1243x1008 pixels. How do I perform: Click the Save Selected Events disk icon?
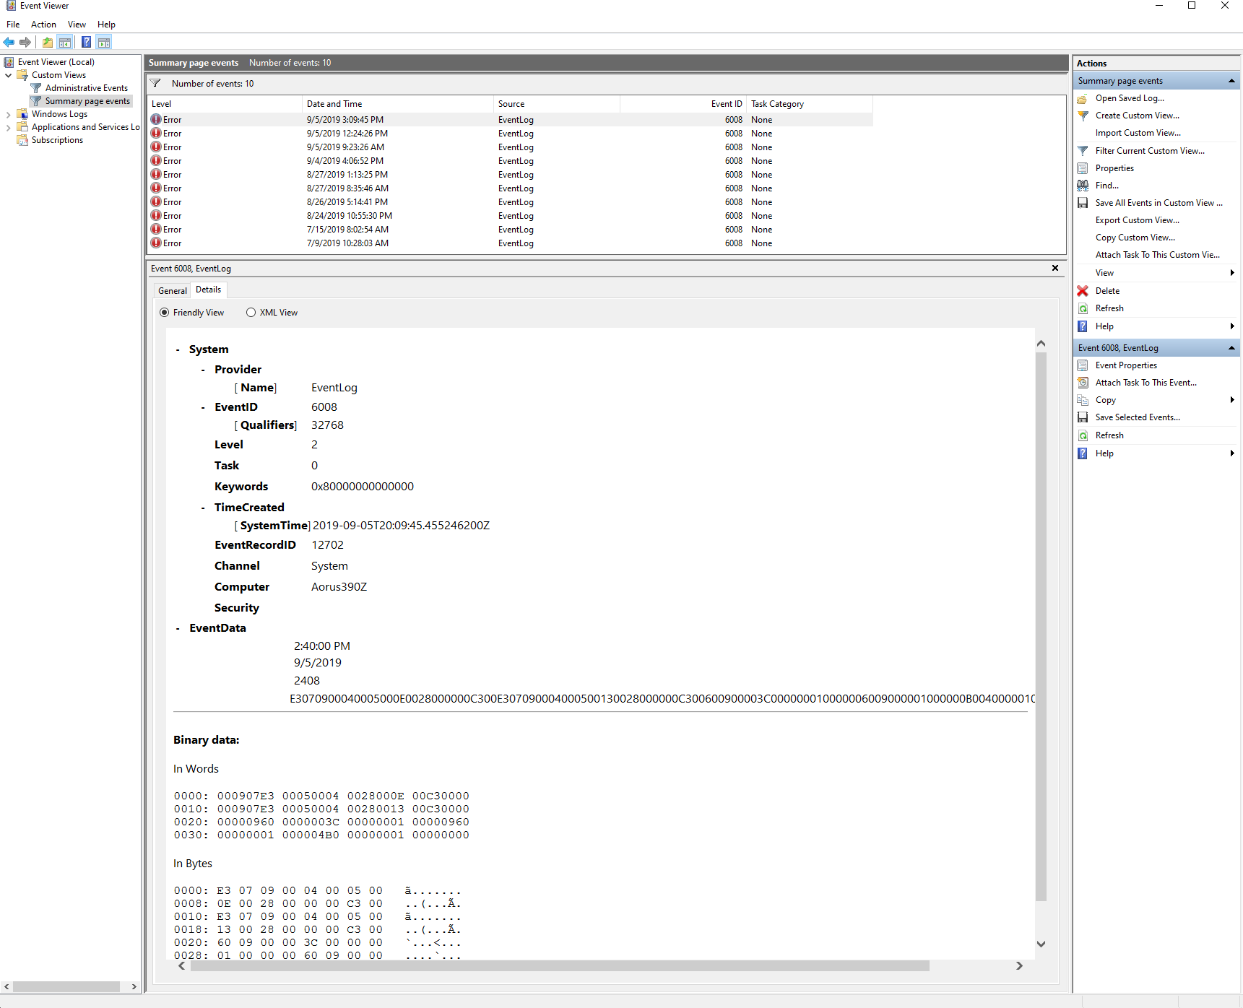(x=1083, y=417)
